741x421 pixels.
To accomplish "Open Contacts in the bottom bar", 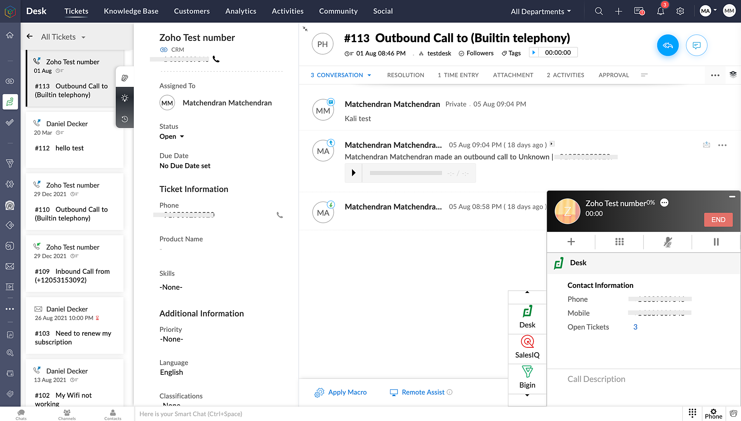I will coord(113,414).
